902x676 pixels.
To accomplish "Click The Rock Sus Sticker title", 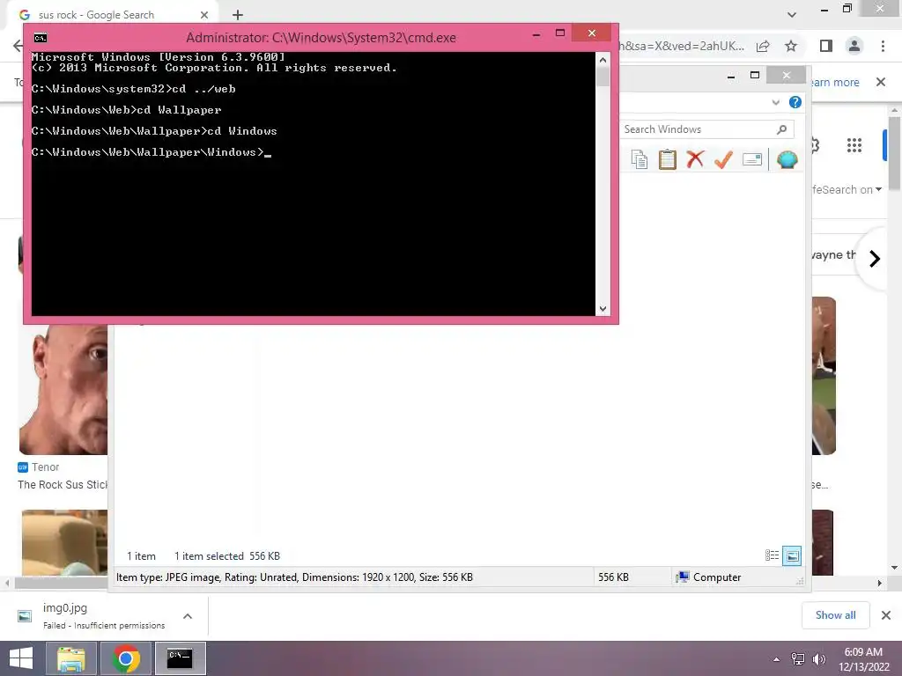I will 63,485.
